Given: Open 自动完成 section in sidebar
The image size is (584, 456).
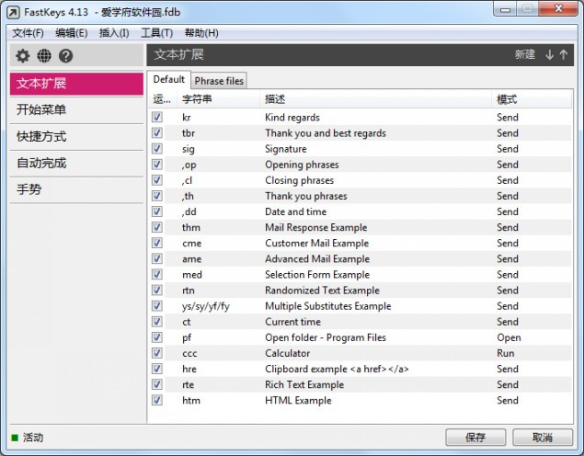Looking at the screenshot, I should point(76,163).
